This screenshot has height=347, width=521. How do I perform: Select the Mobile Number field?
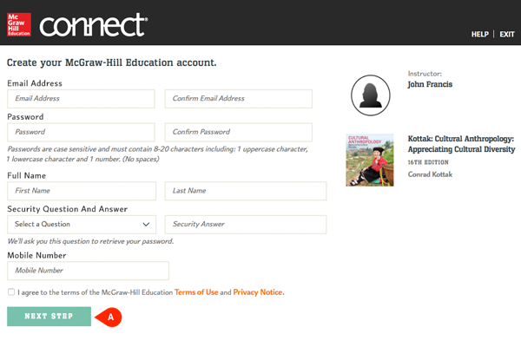pyautogui.click(x=88, y=271)
